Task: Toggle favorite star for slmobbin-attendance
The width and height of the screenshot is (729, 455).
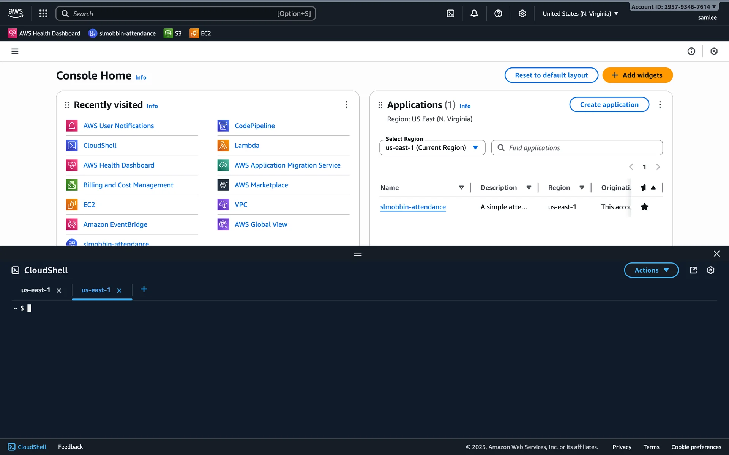Action: [644, 207]
